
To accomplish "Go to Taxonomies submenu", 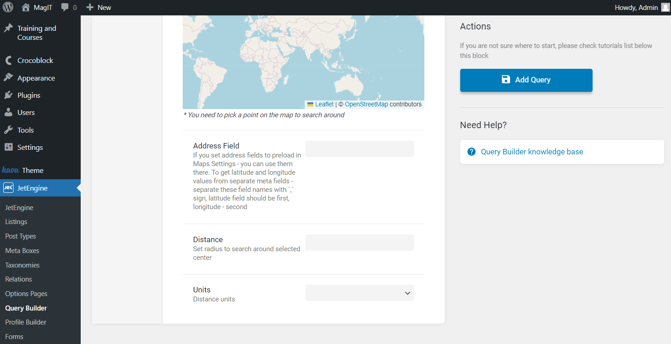I will click(x=22, y=265).
